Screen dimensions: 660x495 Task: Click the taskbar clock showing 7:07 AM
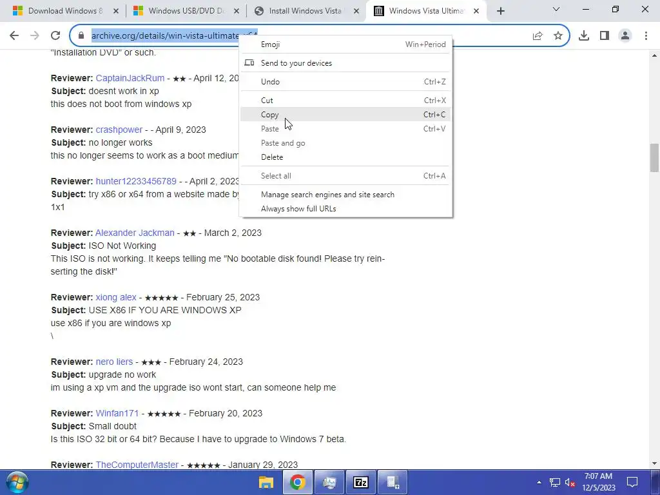pyautogui.click(x=599, y=482)
